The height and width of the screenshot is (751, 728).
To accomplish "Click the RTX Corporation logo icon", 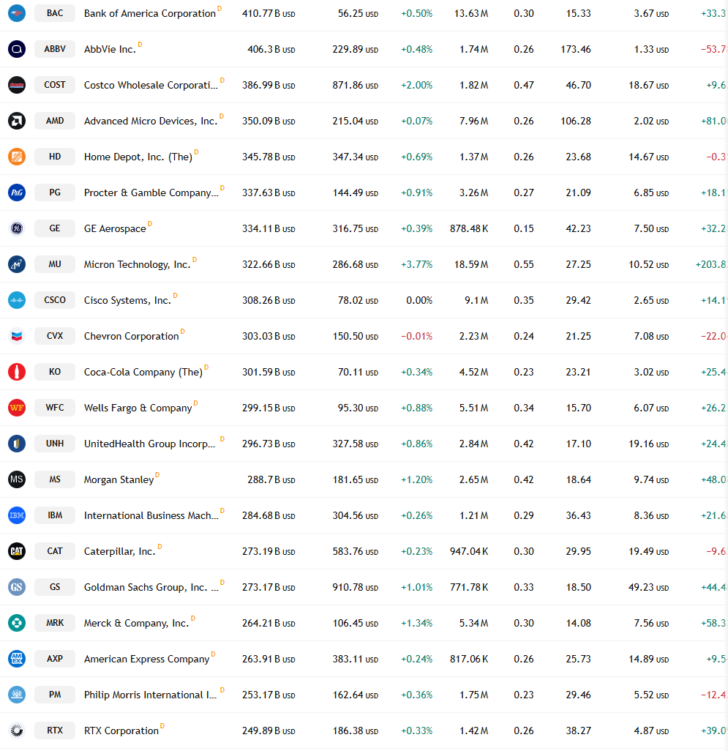I will click(17, 731).
